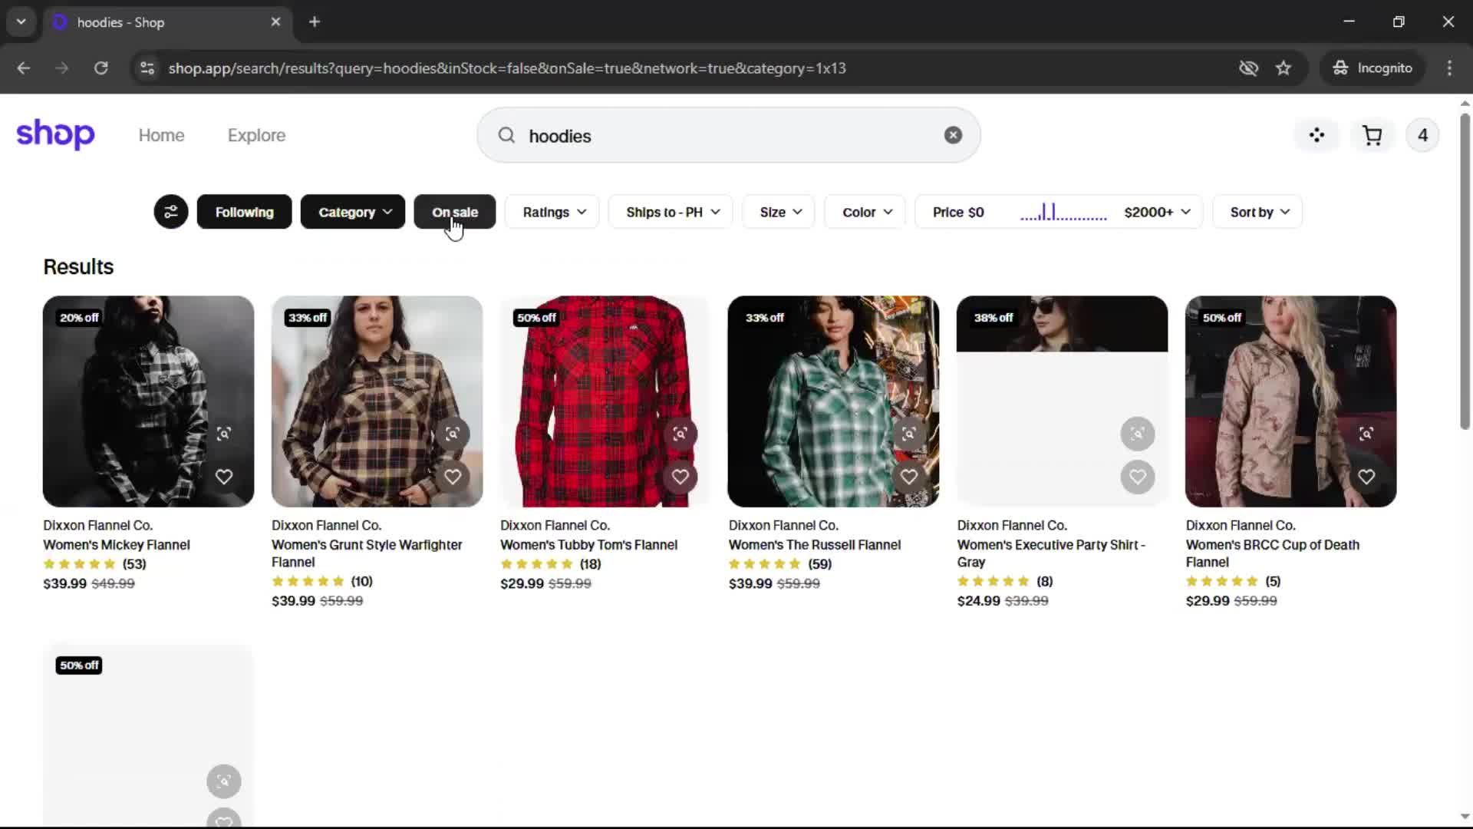
Task: Find similar items to The Russell Flannel
Action: (908, 434)
